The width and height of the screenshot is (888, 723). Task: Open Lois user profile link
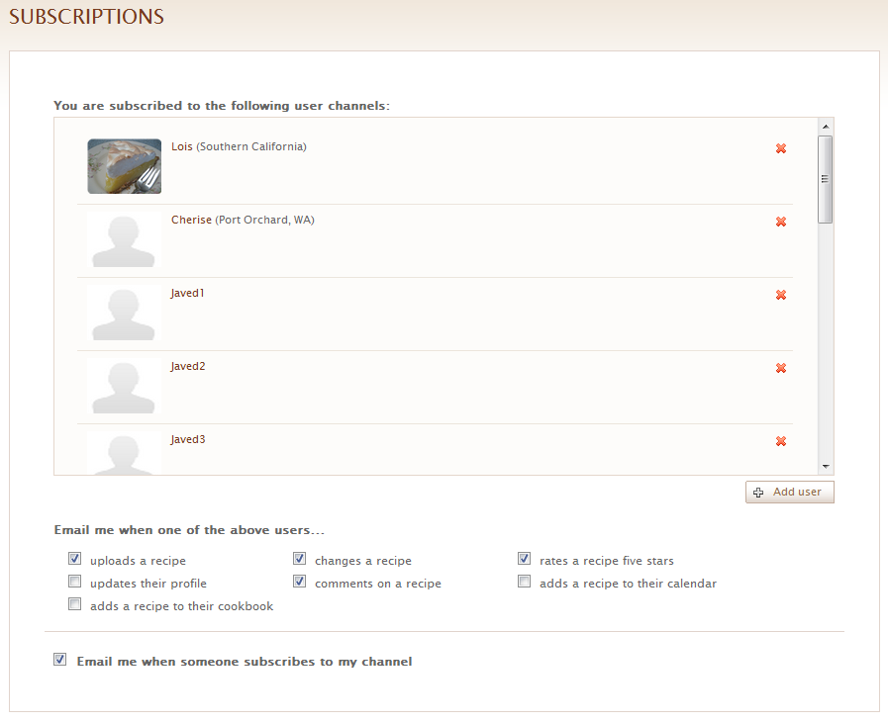point(181,146)
